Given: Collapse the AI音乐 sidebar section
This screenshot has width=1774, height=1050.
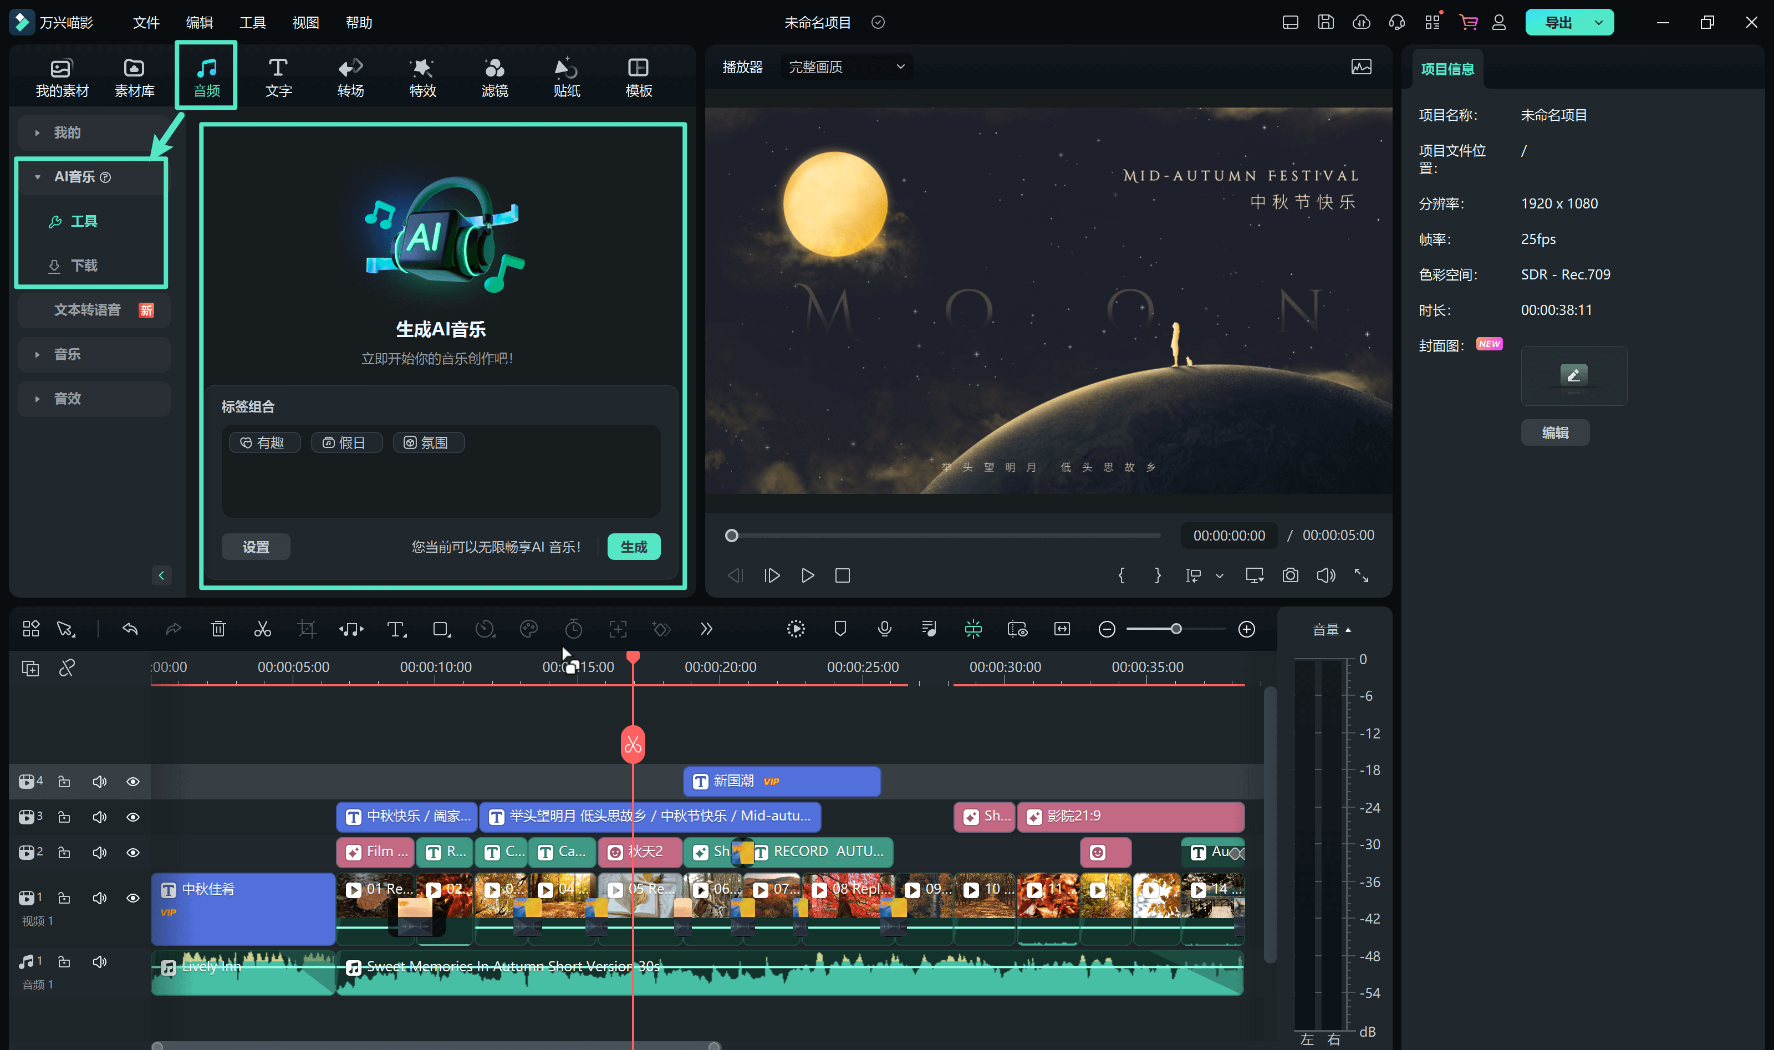Looking at the screenshot, I should pos(38,177).
